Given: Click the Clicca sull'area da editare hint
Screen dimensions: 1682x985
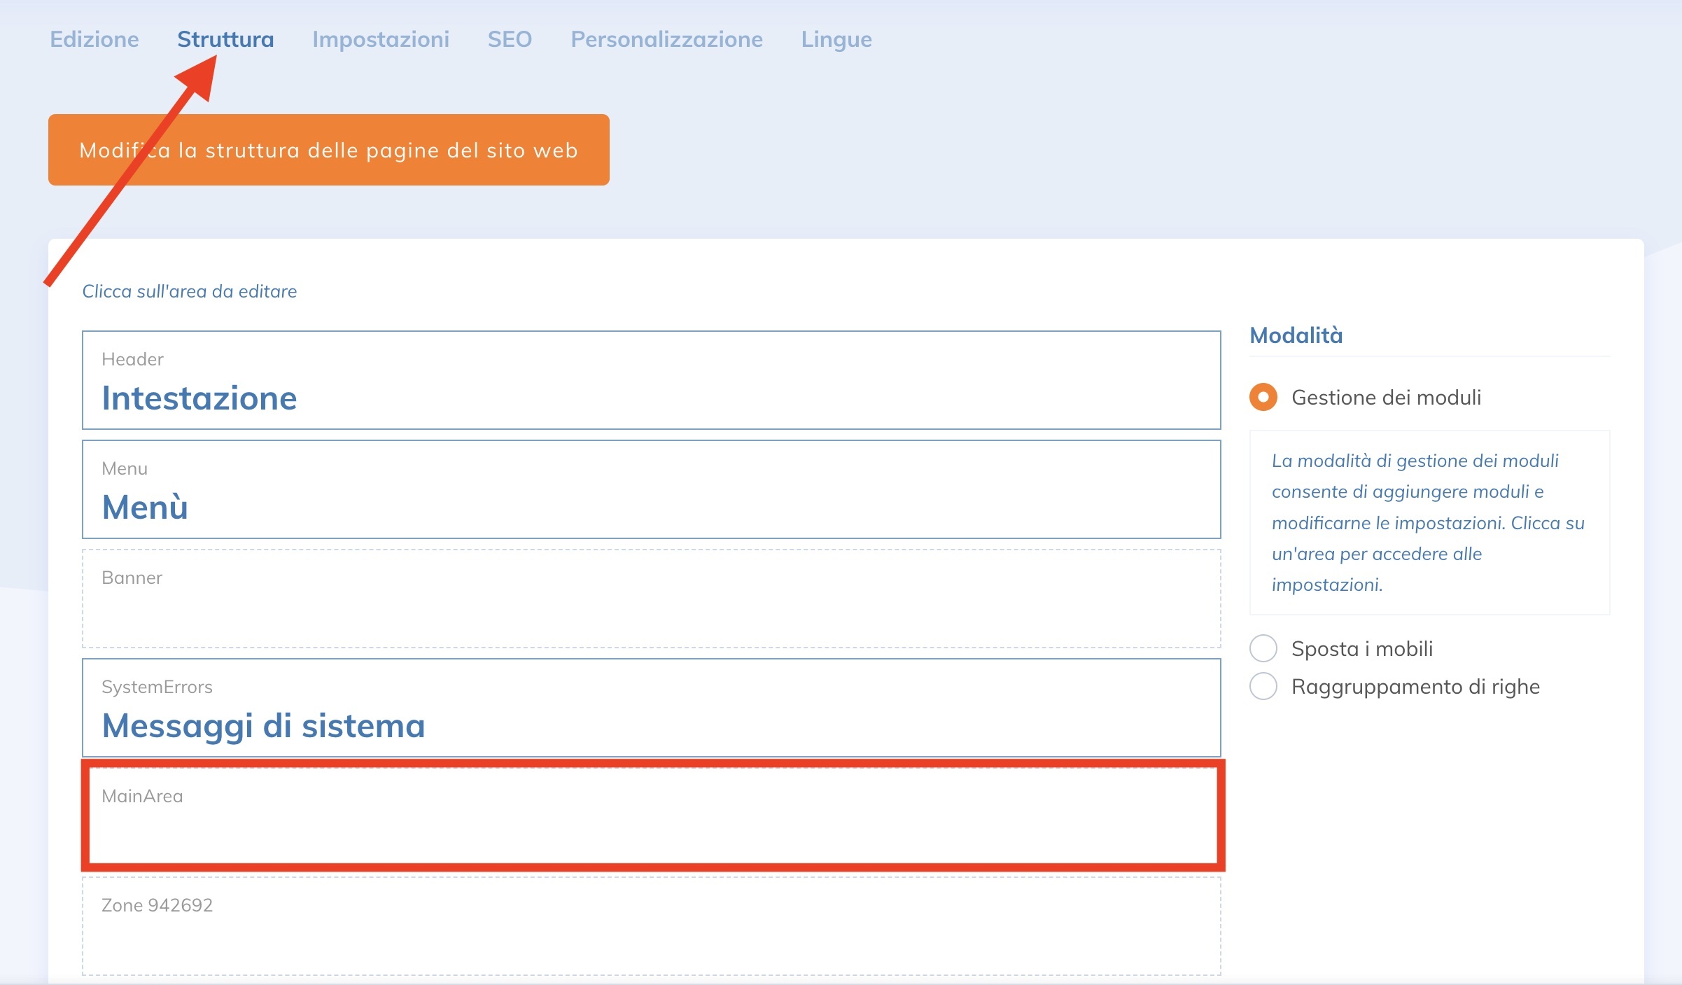Looking at the screenshot, I should click(190, 291).
